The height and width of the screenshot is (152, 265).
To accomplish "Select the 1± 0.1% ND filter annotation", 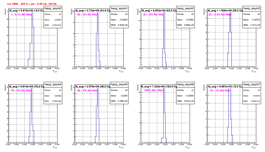I will pyautogui.click(x=22, y=15).
